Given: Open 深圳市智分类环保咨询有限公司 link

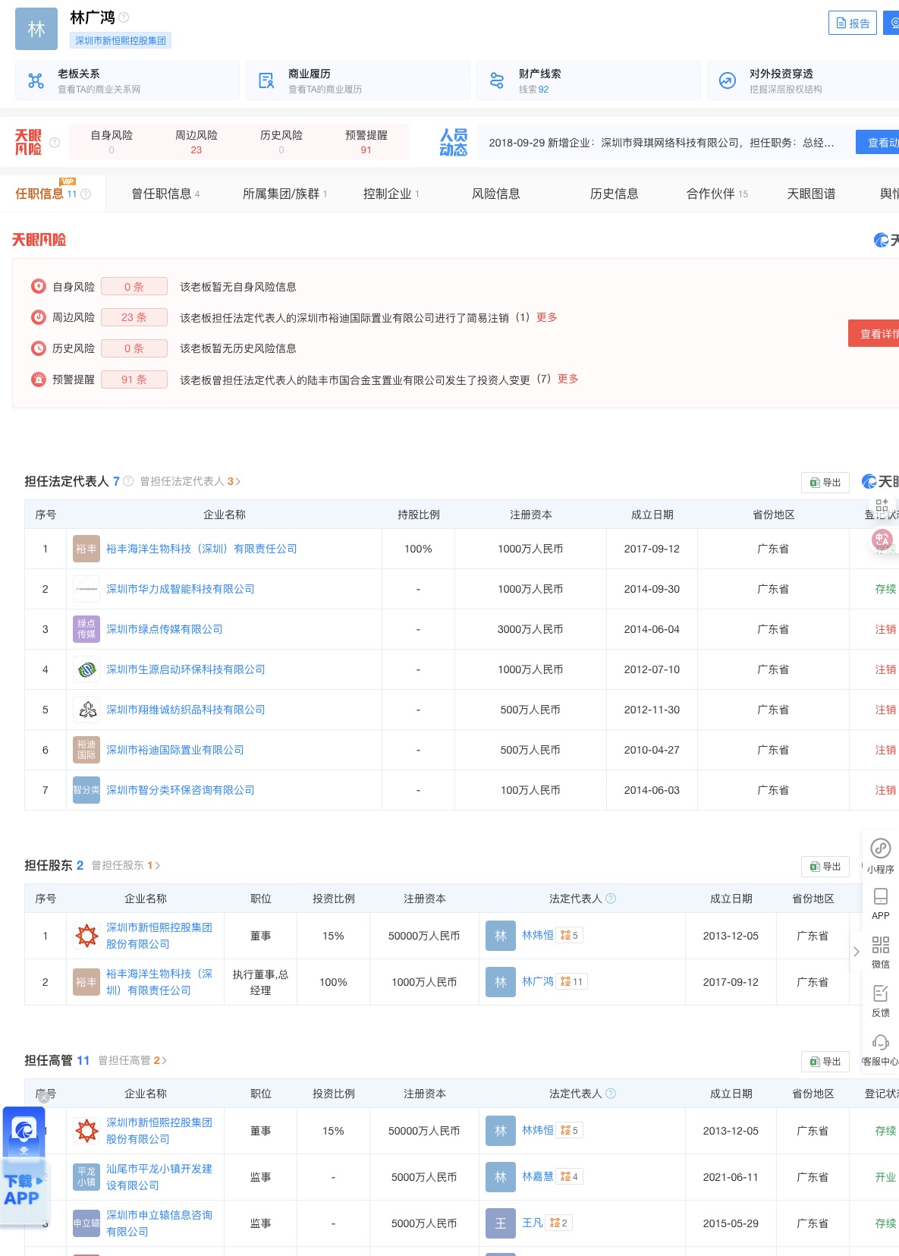Looking at the screenshot, I should point(181,790).
